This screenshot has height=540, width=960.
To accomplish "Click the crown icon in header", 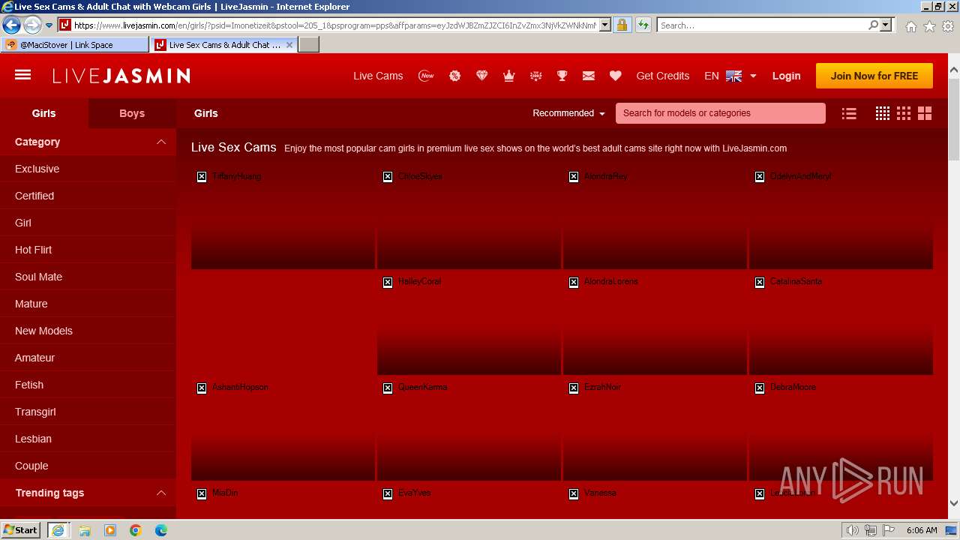I will pyautogui.click(x=508, y=76).
